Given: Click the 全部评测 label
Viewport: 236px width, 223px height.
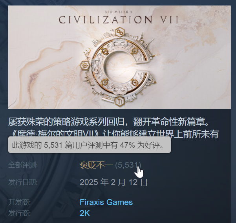Looking at the screenshot, I should tap(23, 165).
